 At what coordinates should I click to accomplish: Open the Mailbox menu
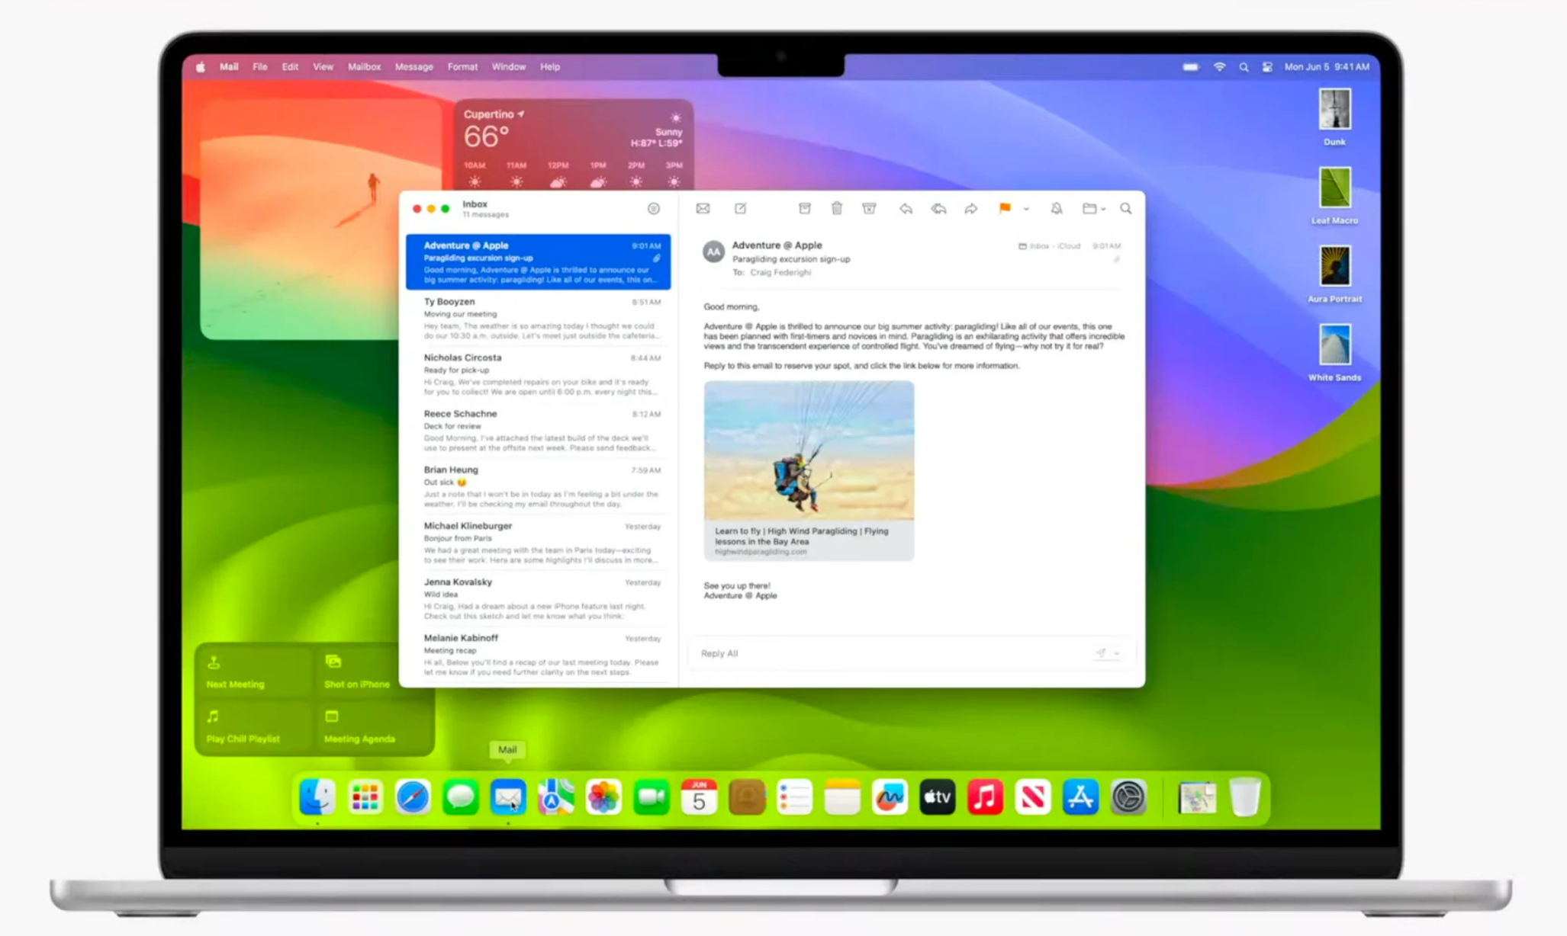click(364, 67)
